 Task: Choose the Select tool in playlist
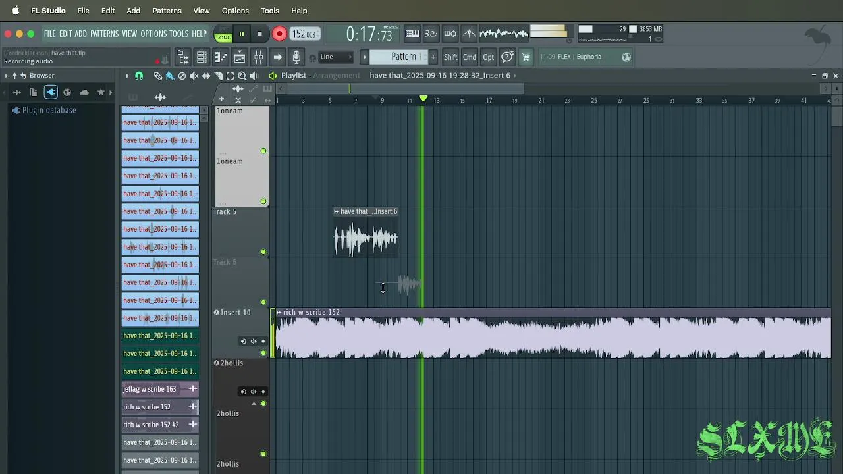click(x=230, y=76)
